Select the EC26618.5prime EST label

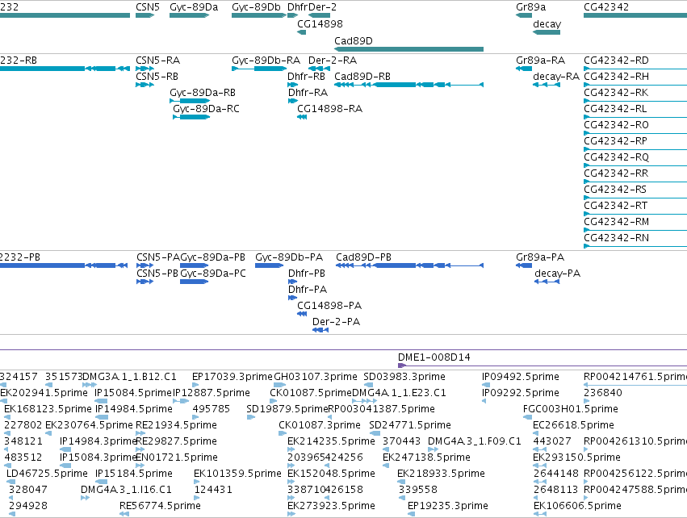click(x=573, y=425)
